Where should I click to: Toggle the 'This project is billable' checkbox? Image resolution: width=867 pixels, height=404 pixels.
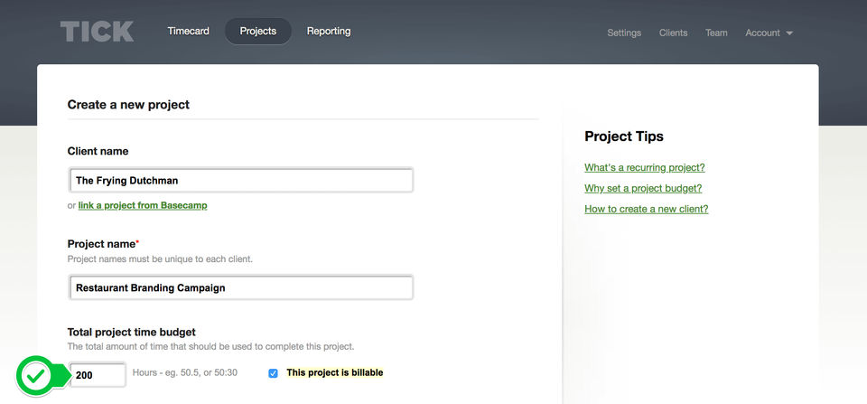point(273,373)
